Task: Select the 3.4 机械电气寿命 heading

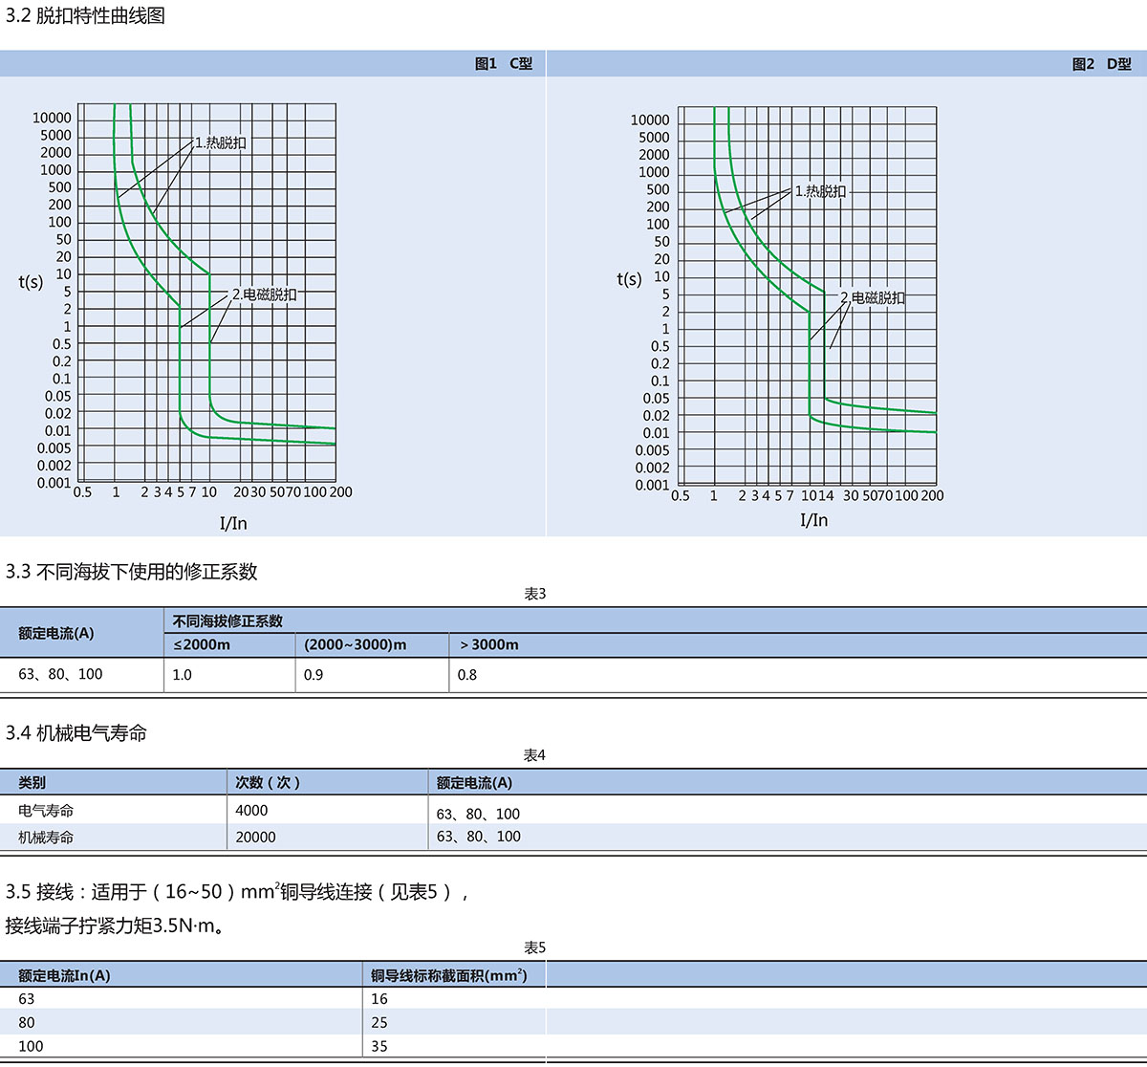Action: pos(76,733)
